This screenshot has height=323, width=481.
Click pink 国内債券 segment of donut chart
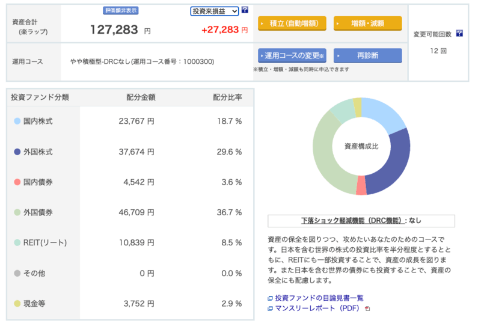point(361,186)
